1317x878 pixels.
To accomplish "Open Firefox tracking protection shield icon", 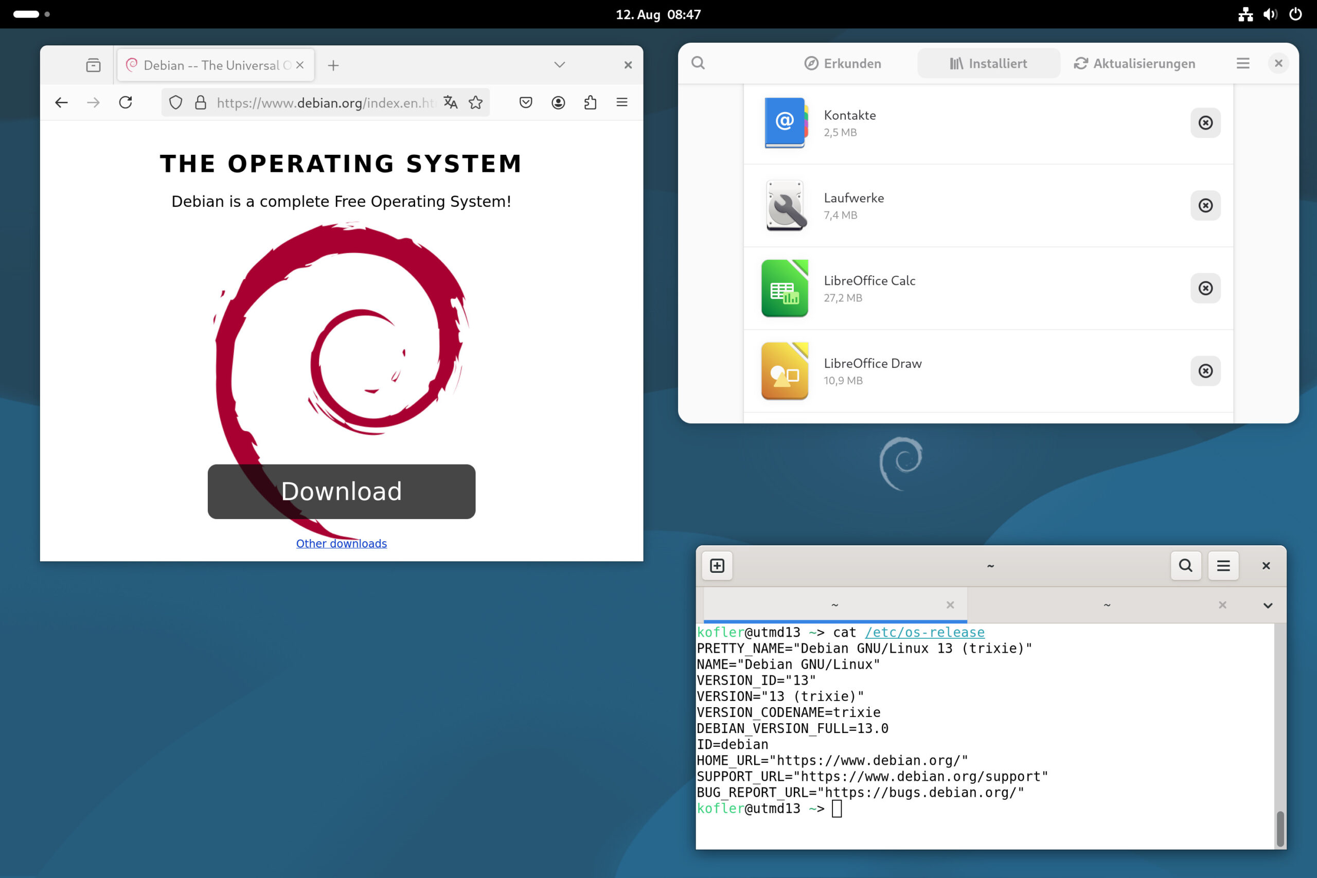I will click(x=176, y=102).
